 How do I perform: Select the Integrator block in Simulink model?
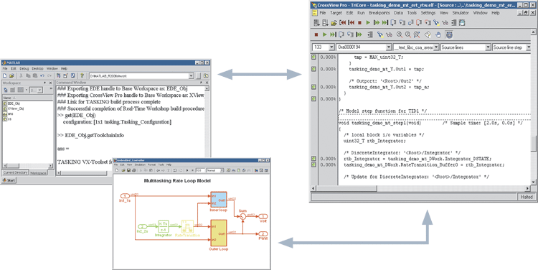[163, 227]
